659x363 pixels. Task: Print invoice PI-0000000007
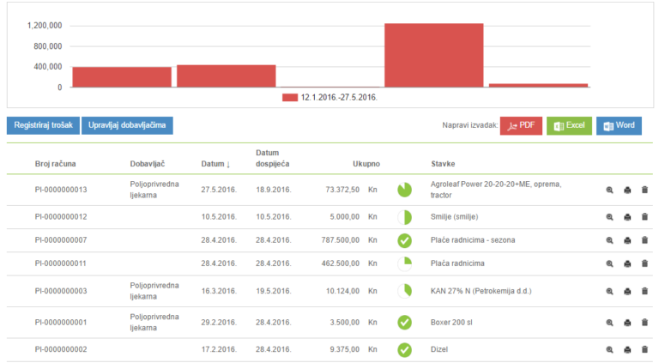tap(627, 240)
